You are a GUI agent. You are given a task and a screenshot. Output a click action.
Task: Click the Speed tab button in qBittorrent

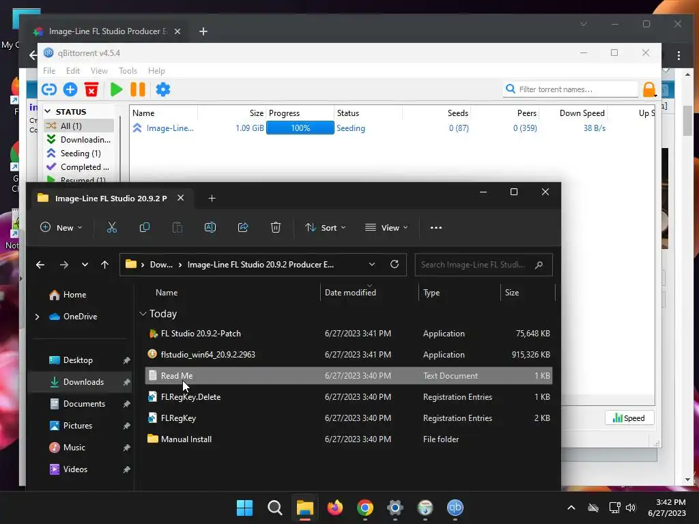pyautogui.click(x=629, y=418)
